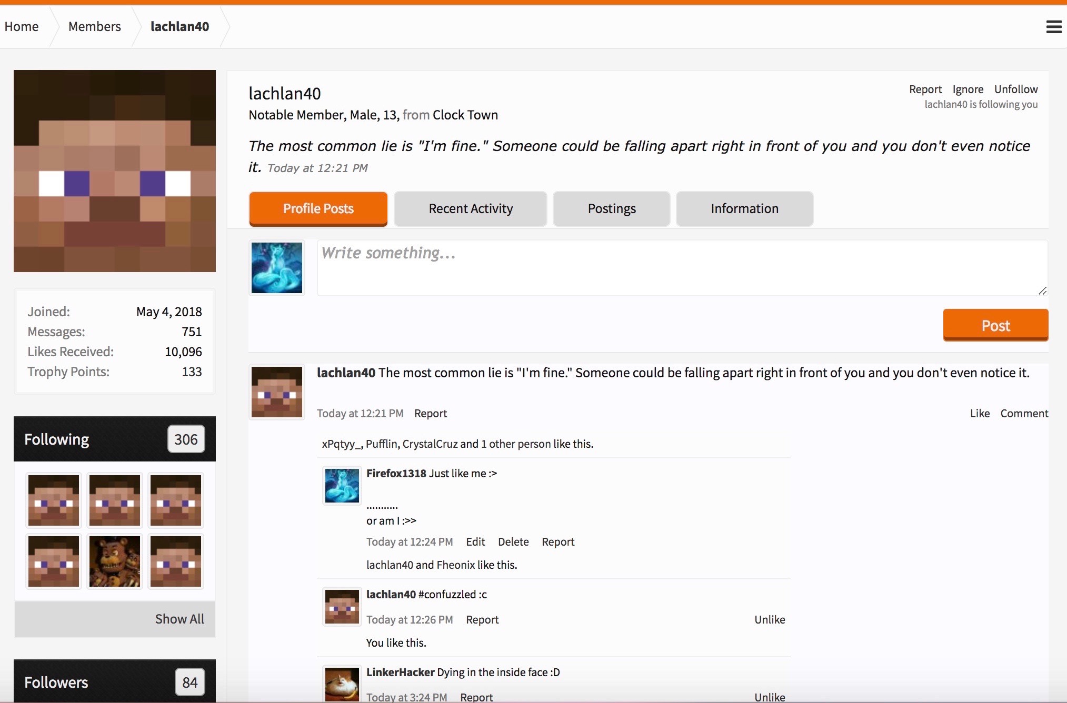The height and width of the screenshot is (703, 1067).
Task: Click the lachlan40 breadcrumb
Action: [x=180, y=26]
